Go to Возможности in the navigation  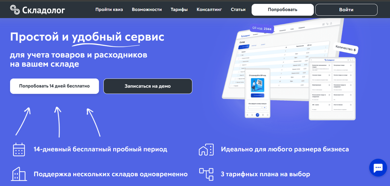pyautogui.click(x=147, y=10)
